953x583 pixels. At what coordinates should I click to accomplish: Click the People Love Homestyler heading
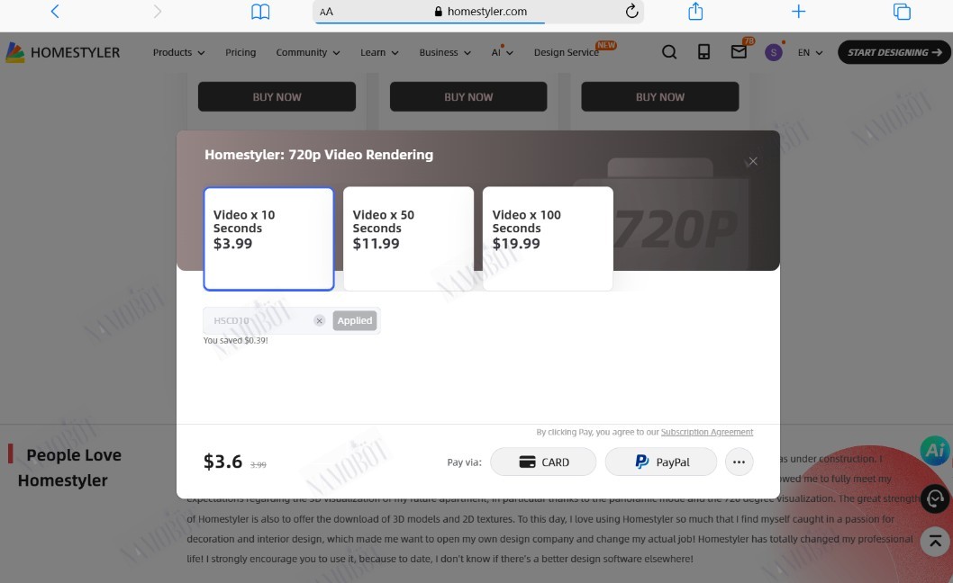[x=69, y=468]
